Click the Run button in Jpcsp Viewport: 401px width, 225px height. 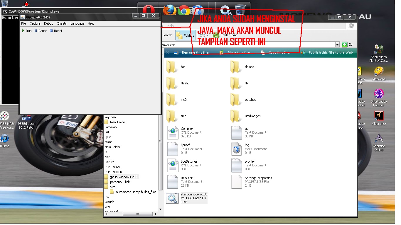coord(27,31)
